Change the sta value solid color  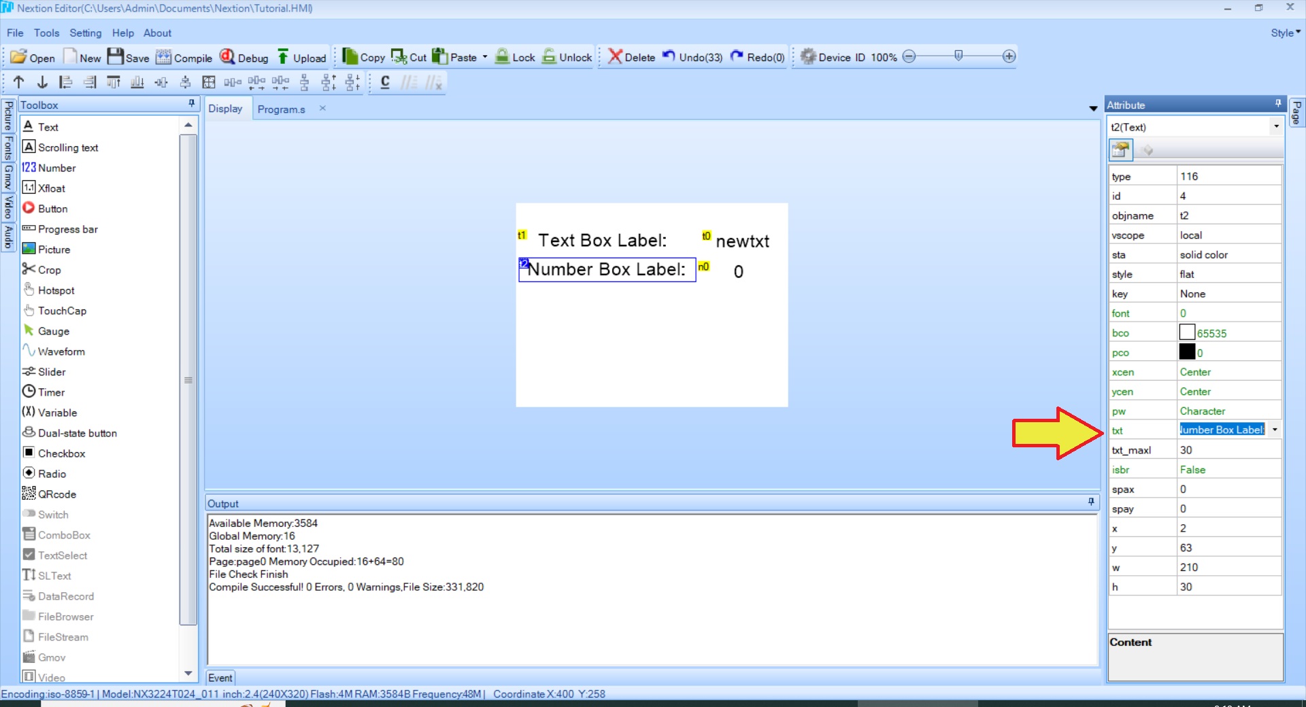tap(1229, 255)
